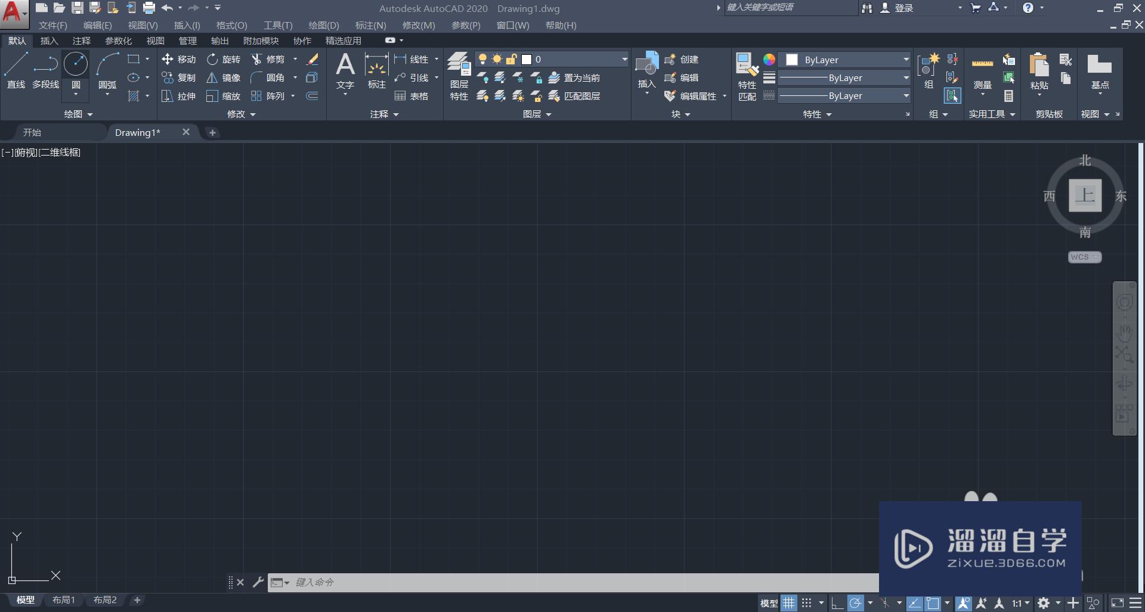Viewport: 1145px width, 612px height.
Task: Select the Polyline (多段线) tool
Action: 45,71
